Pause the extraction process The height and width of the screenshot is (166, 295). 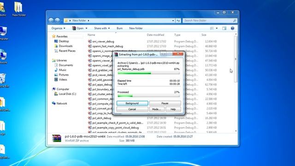pos(165,103)
